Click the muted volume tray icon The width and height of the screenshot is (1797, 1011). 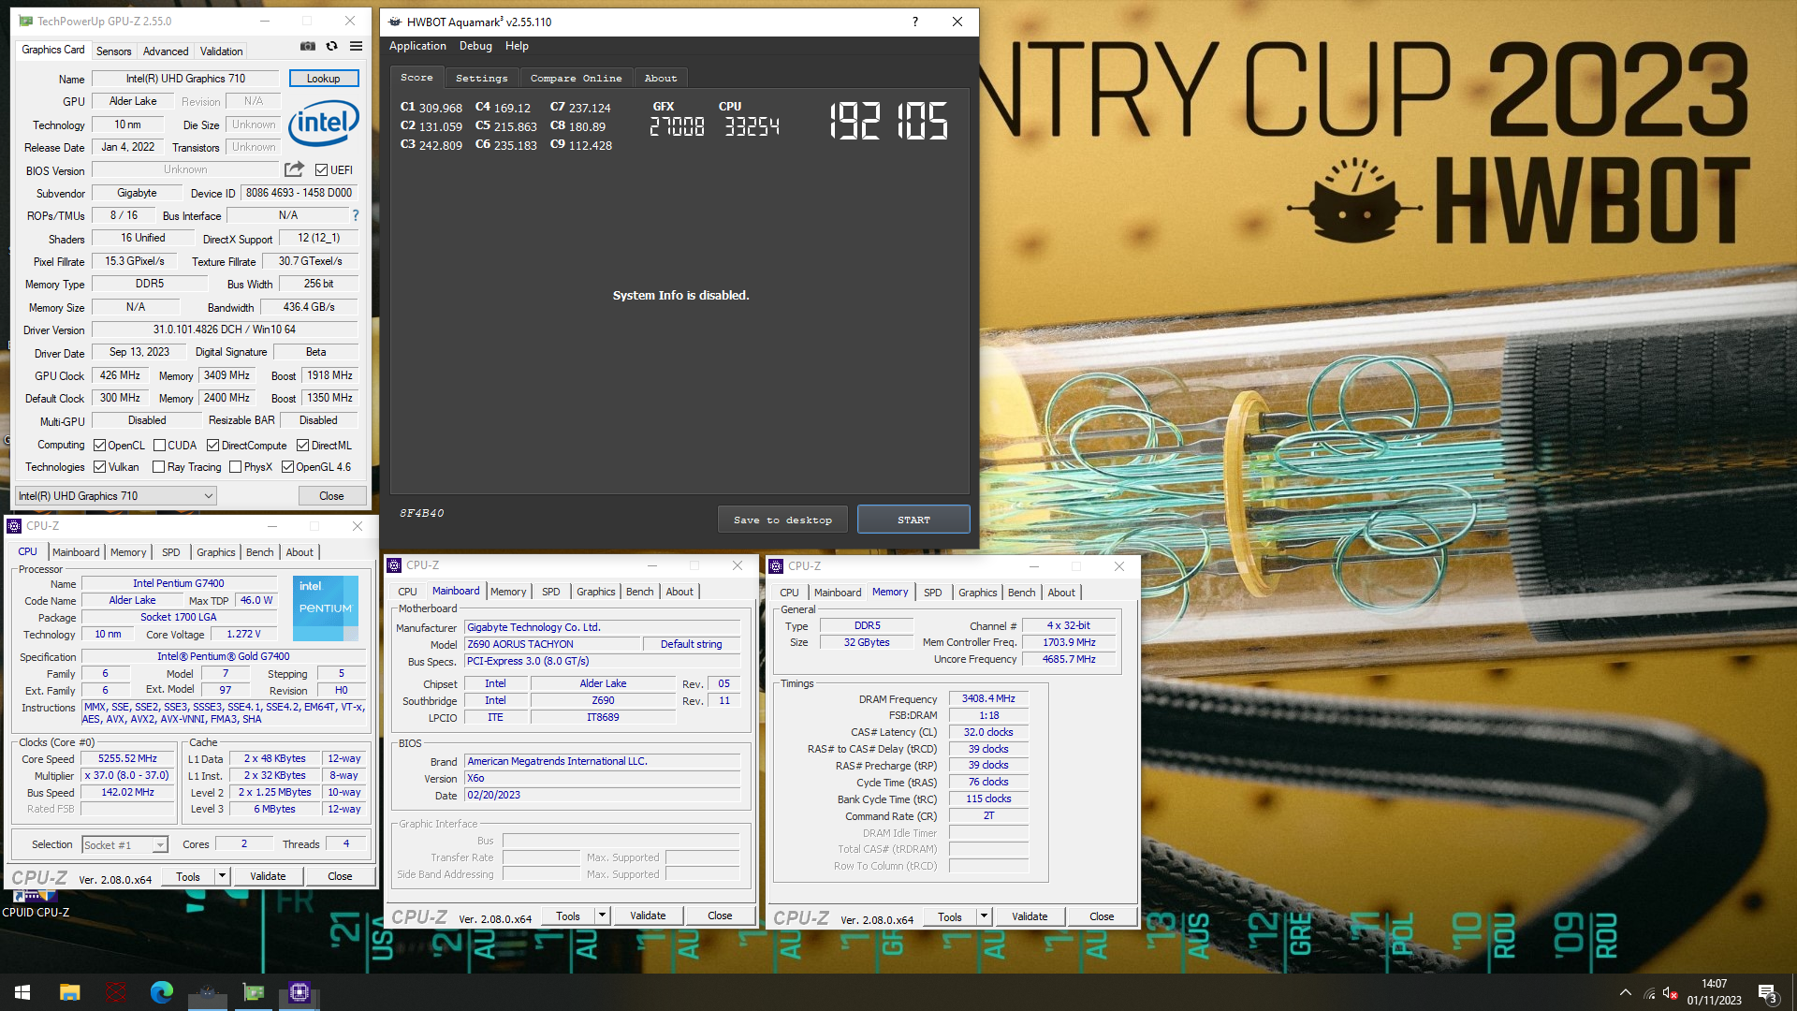1670,993
